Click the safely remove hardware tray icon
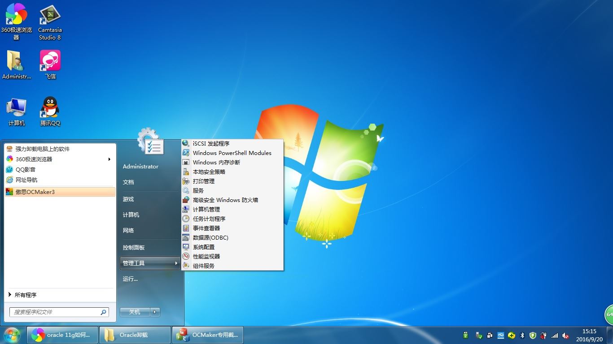This screenshot has width=613, height=344. pos(479,335)
